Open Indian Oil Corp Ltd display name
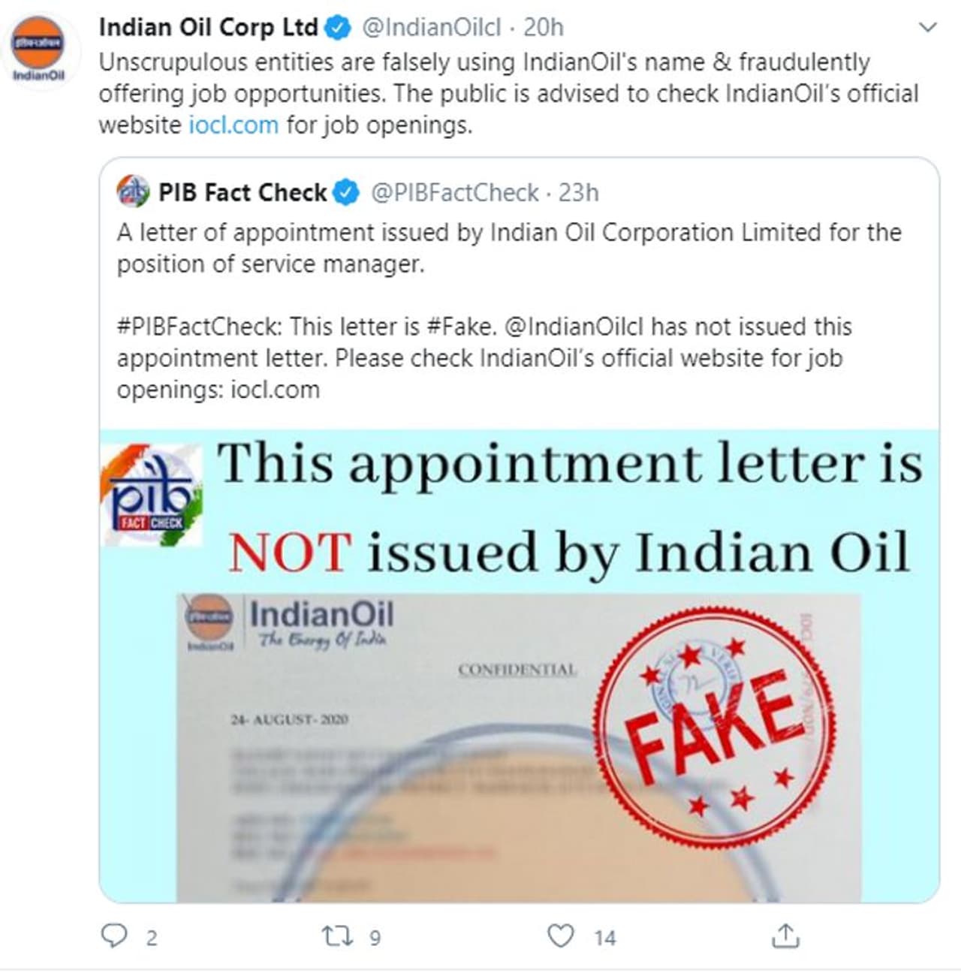This screenshot has height=973, width=961. click(209, 28)
